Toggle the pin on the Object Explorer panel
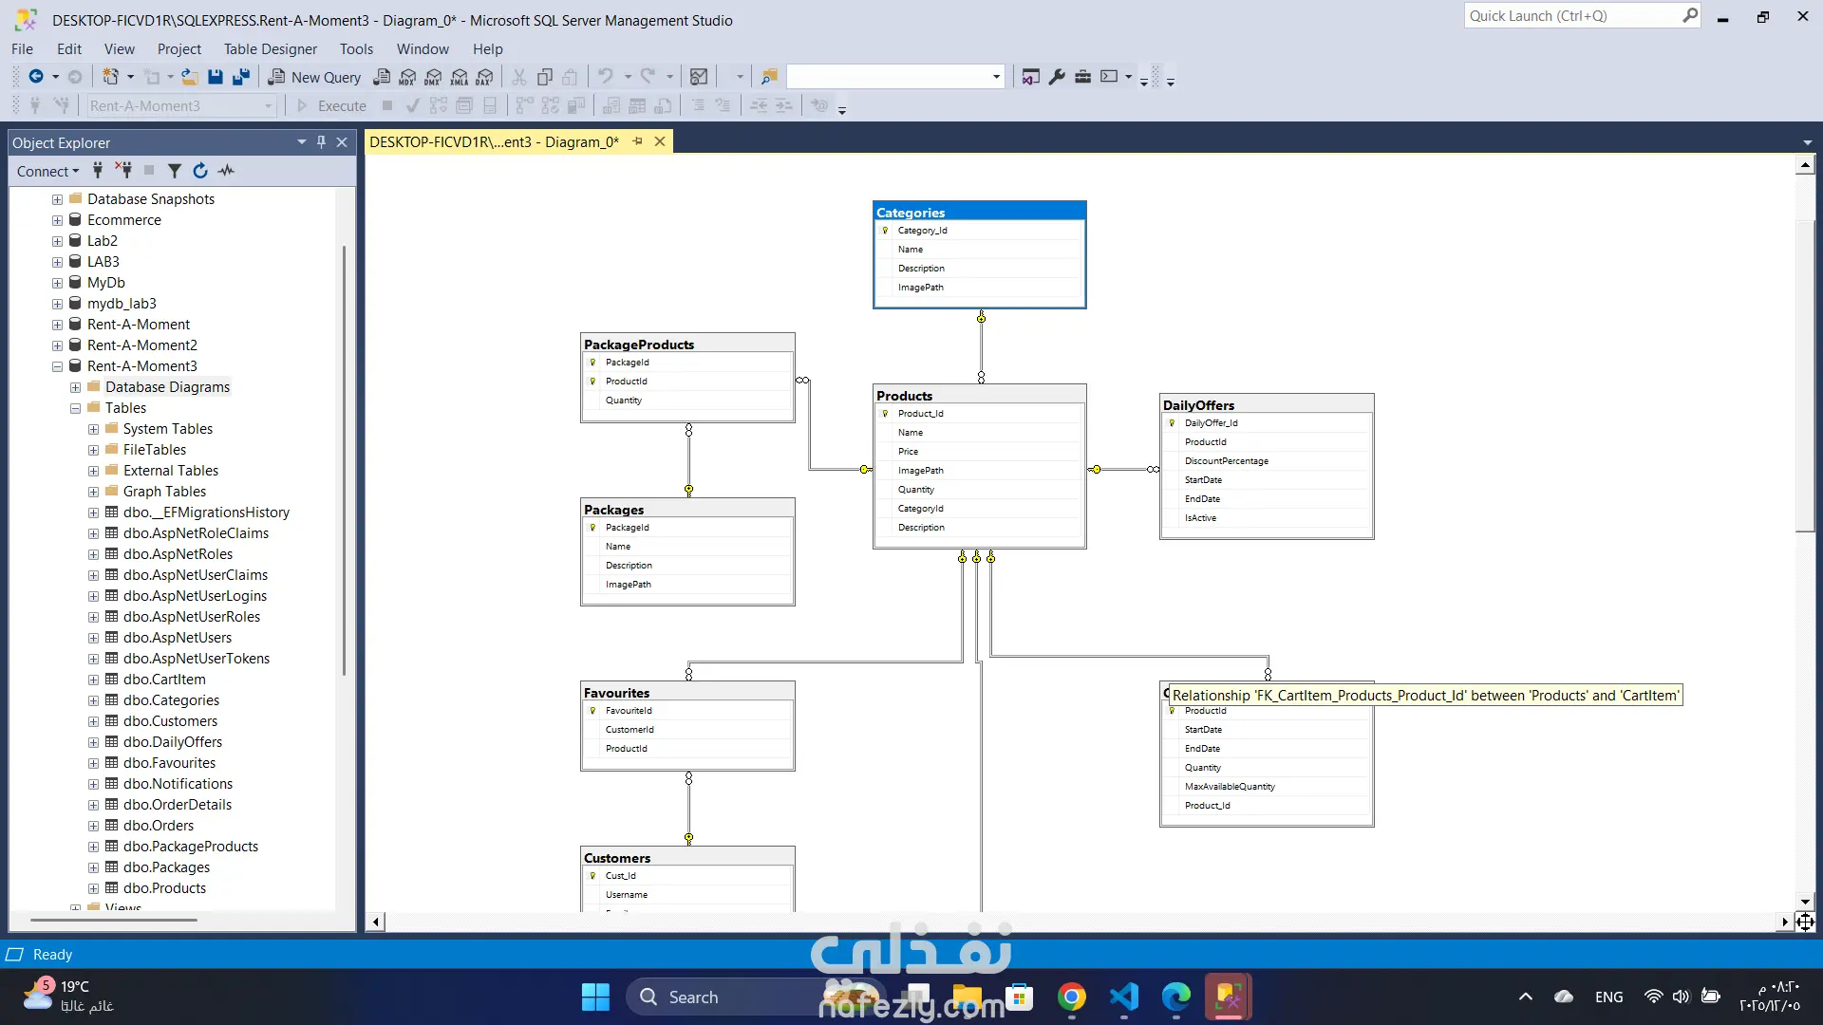This screenshot has height=1025, width=1823. [x=322, y=142]
